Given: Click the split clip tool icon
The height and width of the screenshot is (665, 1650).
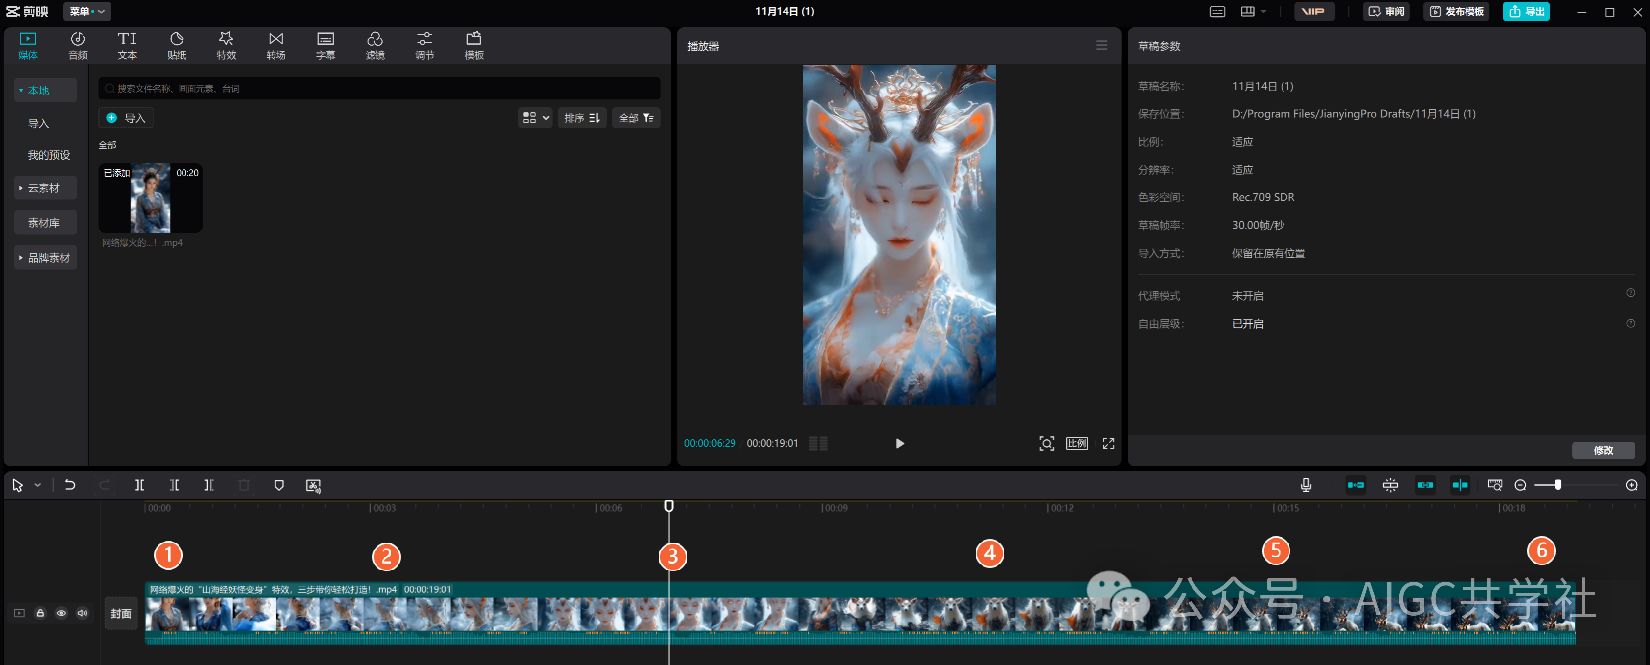Looking at the screenshot, I should point(139,485).
